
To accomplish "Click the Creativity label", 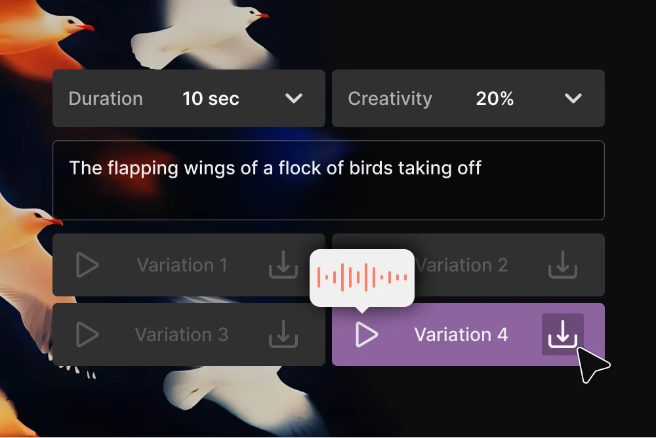I will click(390, 98).
